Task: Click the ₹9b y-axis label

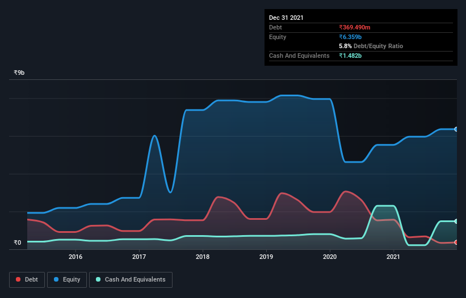Action: pyautogui.click(x=19, y=73)
